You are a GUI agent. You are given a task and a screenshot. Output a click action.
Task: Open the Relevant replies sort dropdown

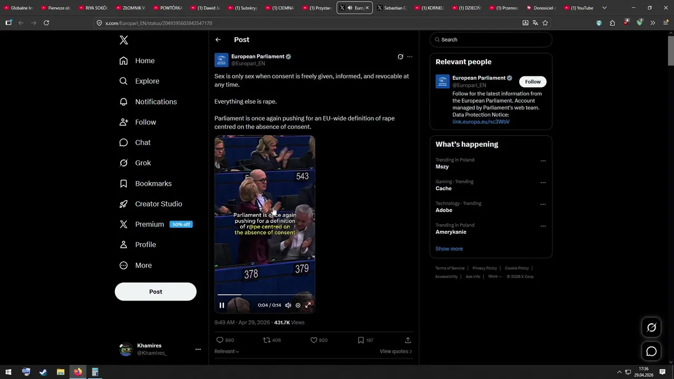coord(226,351)
